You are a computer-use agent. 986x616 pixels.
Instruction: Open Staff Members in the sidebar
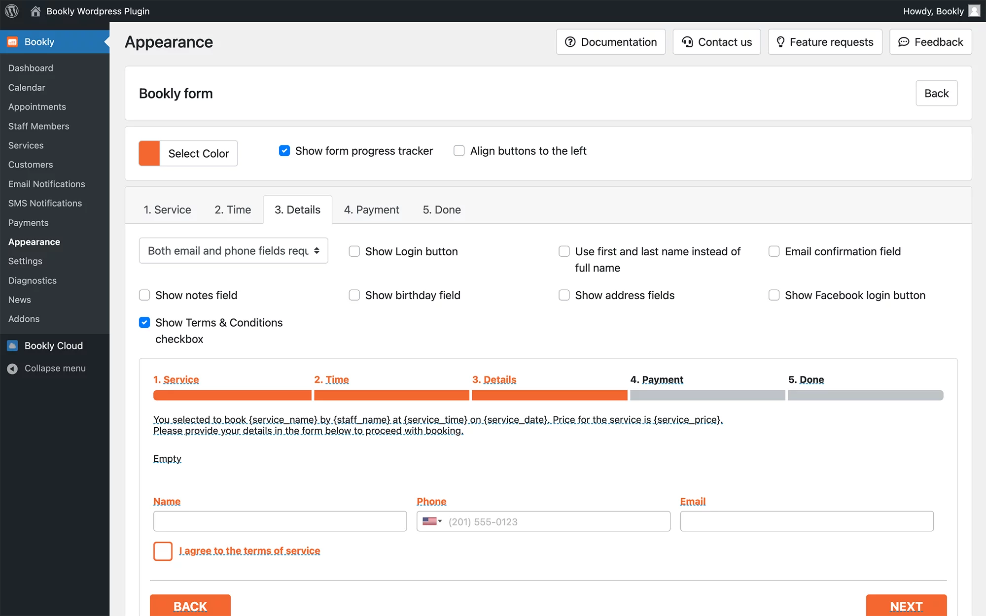[38, 126]
